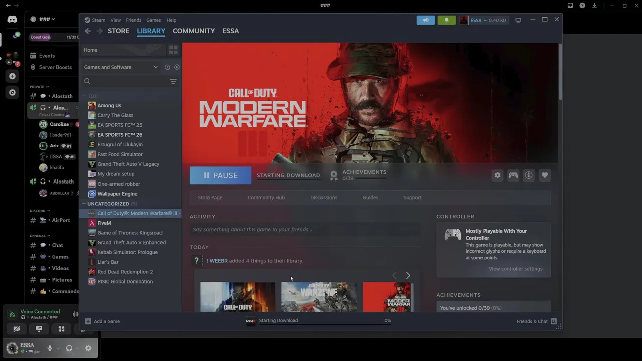Click the achievements gear icon
The width and height of the screenshot is (642, 361).
click(x=334, y=175)
